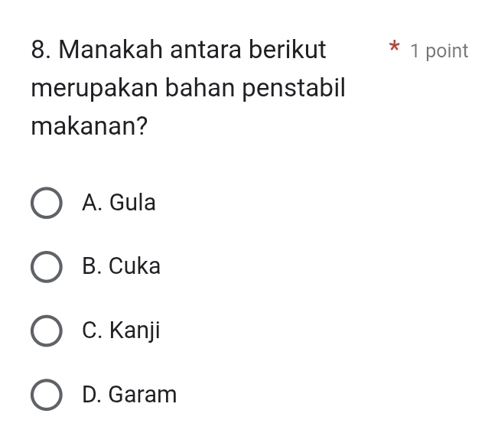Choose the B. Cuka radio button
Image resolution: width=488 pixels, height=433 pixels.
click(x=47, y=267)
